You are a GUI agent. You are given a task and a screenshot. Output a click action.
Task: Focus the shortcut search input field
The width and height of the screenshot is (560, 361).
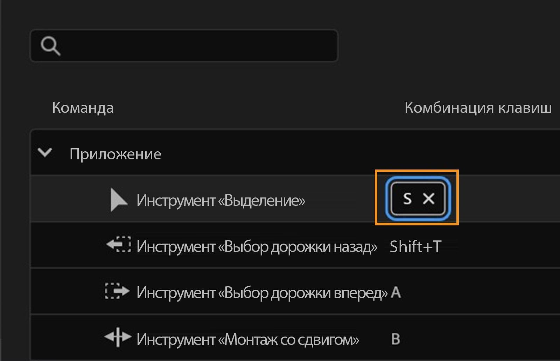pos(196,46)
